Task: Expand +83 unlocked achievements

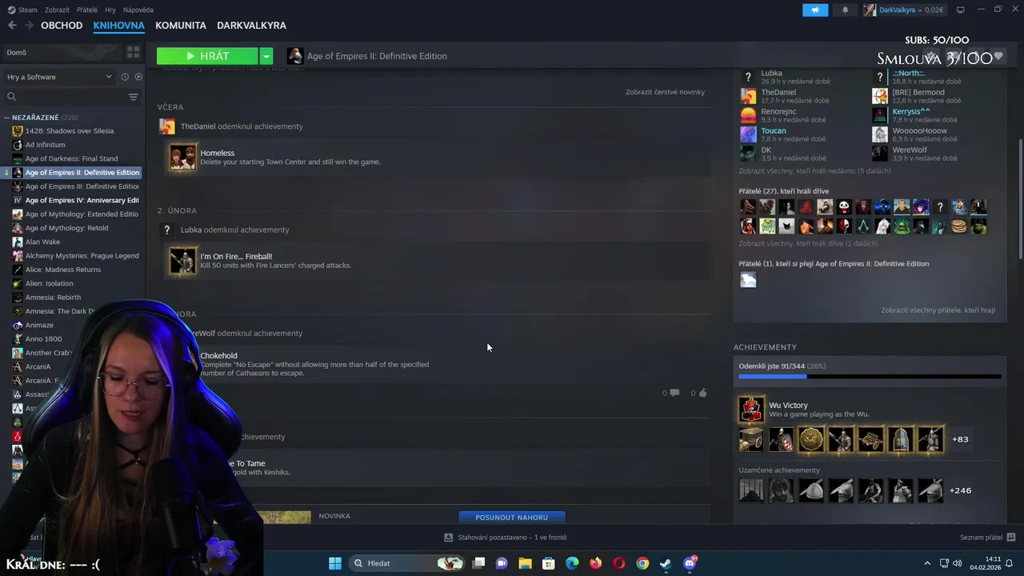Action: coord(960,439)
